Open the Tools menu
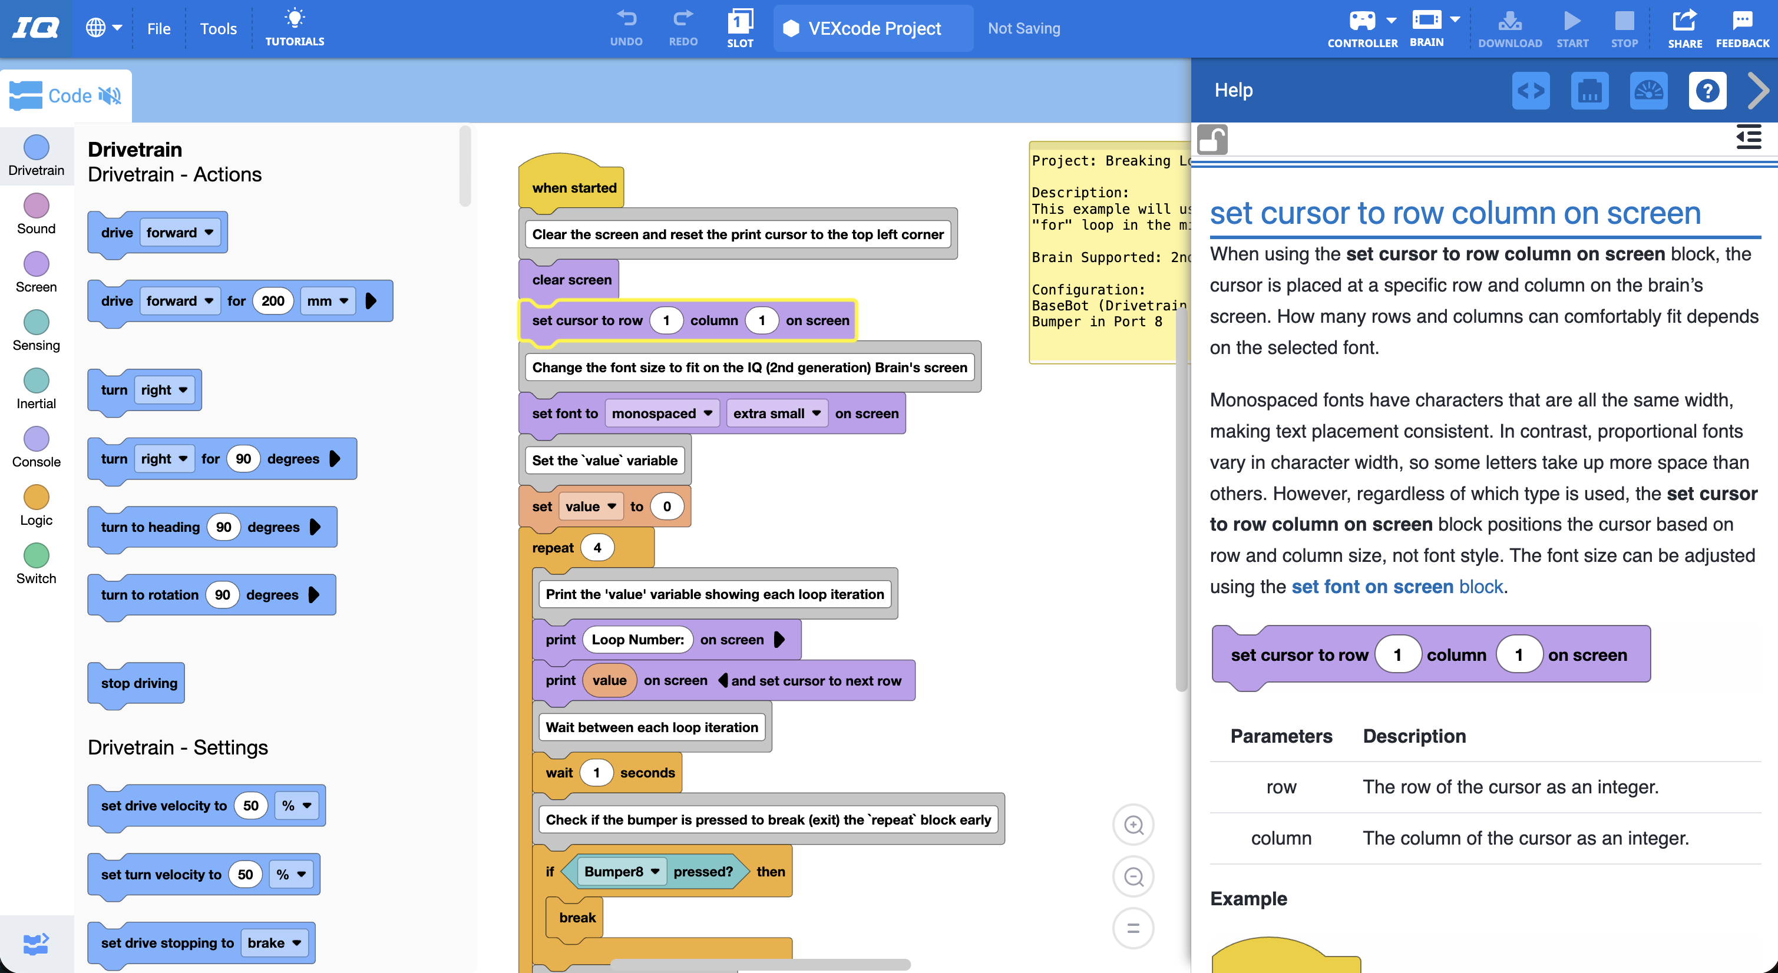The width and height of the screenshot is (1778, 973). coord(218,28)
